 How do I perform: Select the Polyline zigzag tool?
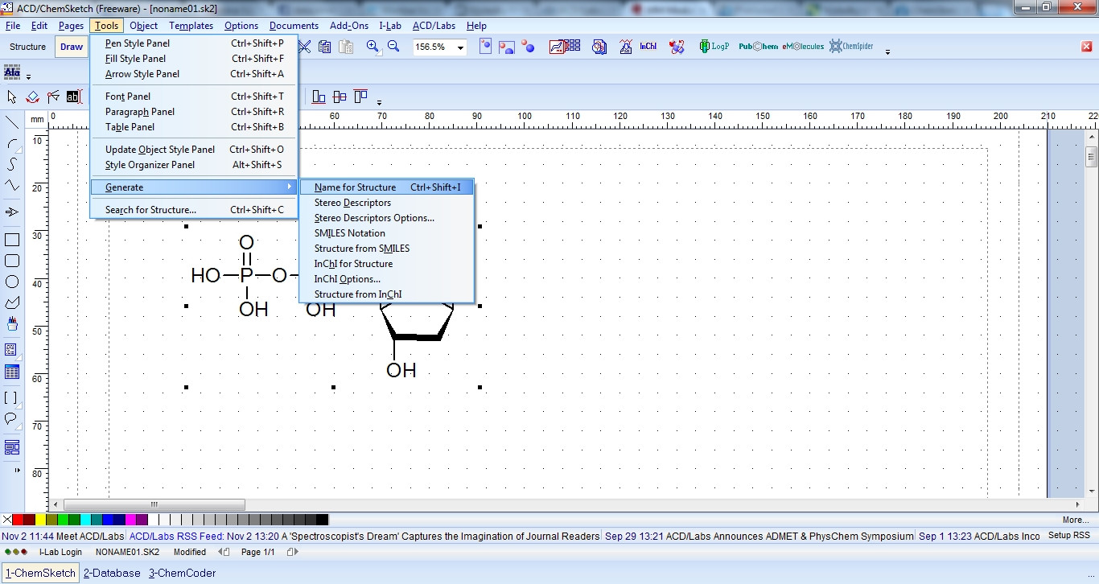(x=12, y=185)
